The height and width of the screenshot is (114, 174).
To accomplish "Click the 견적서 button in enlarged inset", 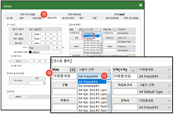I will pyautogui.click(x=125, y=101).
